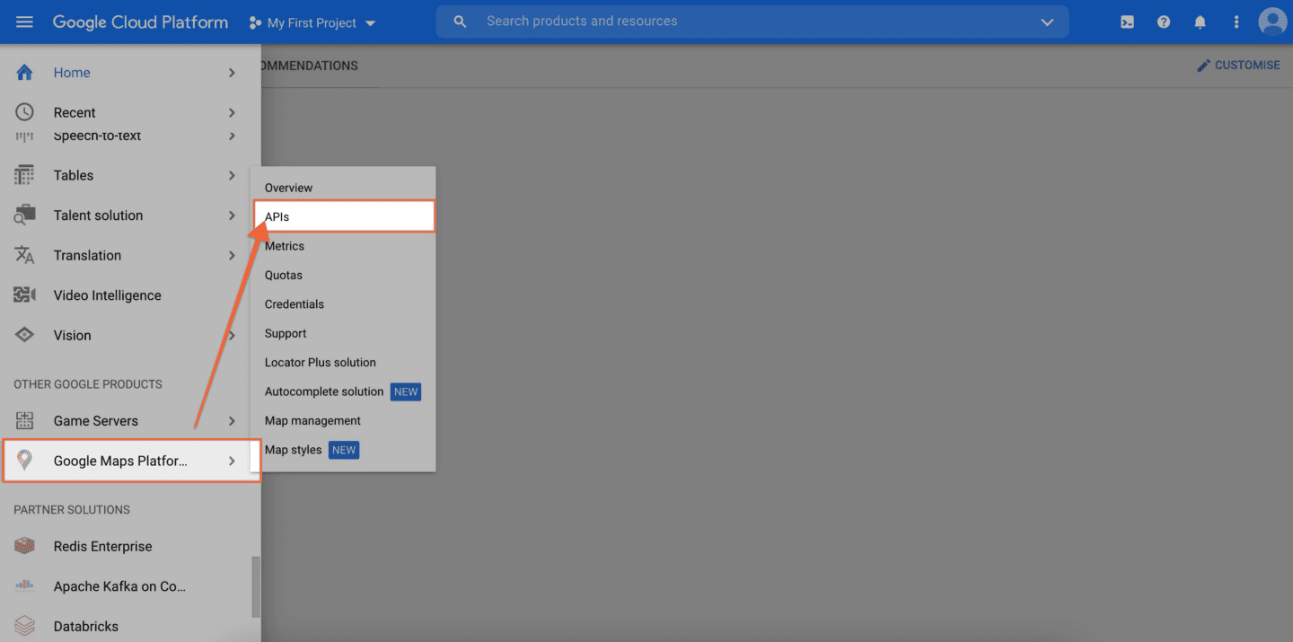Click the "PARTNER SOLUTIONS" heading
This screenshot has height=642, width=1293.
72,510
